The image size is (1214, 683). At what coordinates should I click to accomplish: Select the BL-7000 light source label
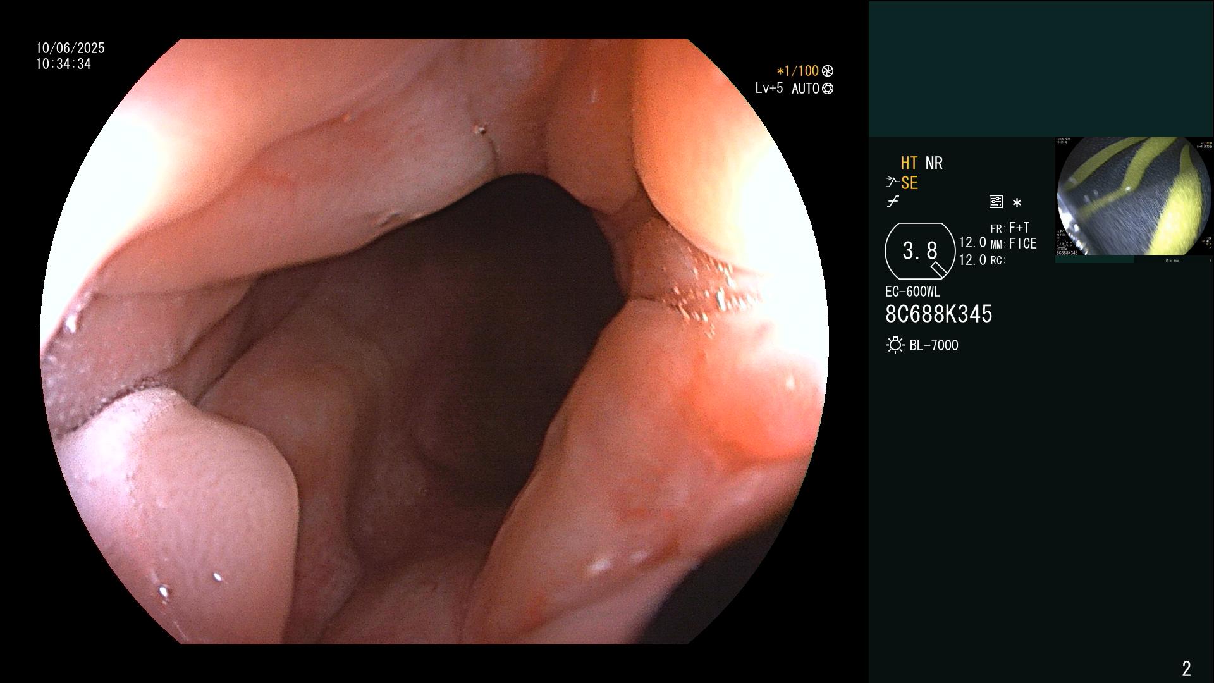tap(934, 345)
